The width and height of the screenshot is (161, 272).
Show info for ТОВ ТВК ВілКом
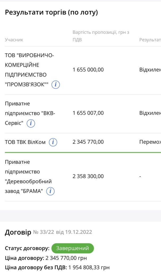(53, 142)
